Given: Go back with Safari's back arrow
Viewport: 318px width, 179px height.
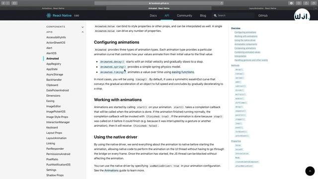Looking at the screenshot, I should (x=3, y=3).
